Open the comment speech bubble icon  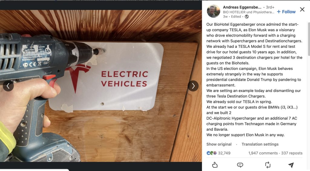(240, 165)
